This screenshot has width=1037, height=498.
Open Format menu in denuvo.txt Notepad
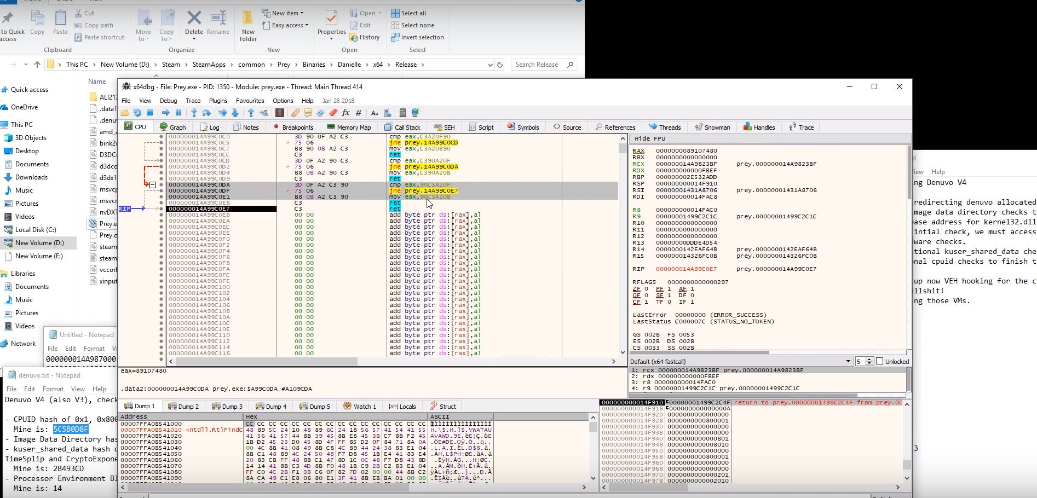click(53, 389)
